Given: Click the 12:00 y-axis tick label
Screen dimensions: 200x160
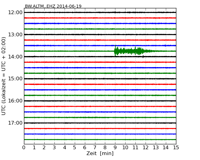Looking at the screenshot, I should tap(15, 13).
